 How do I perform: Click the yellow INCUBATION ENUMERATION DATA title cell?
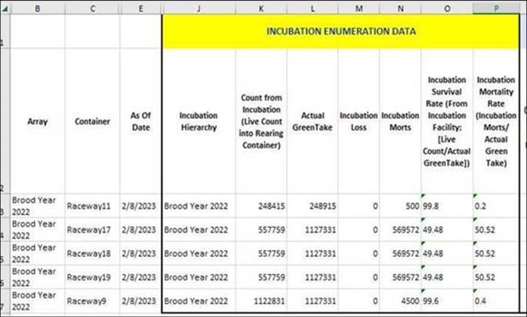(340, 31)
